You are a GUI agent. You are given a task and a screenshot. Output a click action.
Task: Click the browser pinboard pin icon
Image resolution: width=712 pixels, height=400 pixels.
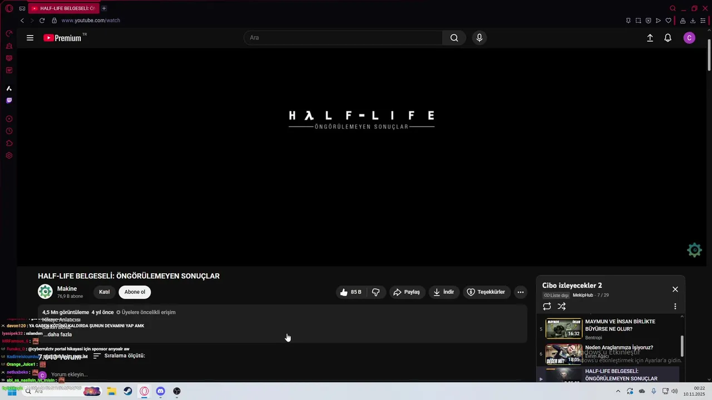(x=628, y=21)
